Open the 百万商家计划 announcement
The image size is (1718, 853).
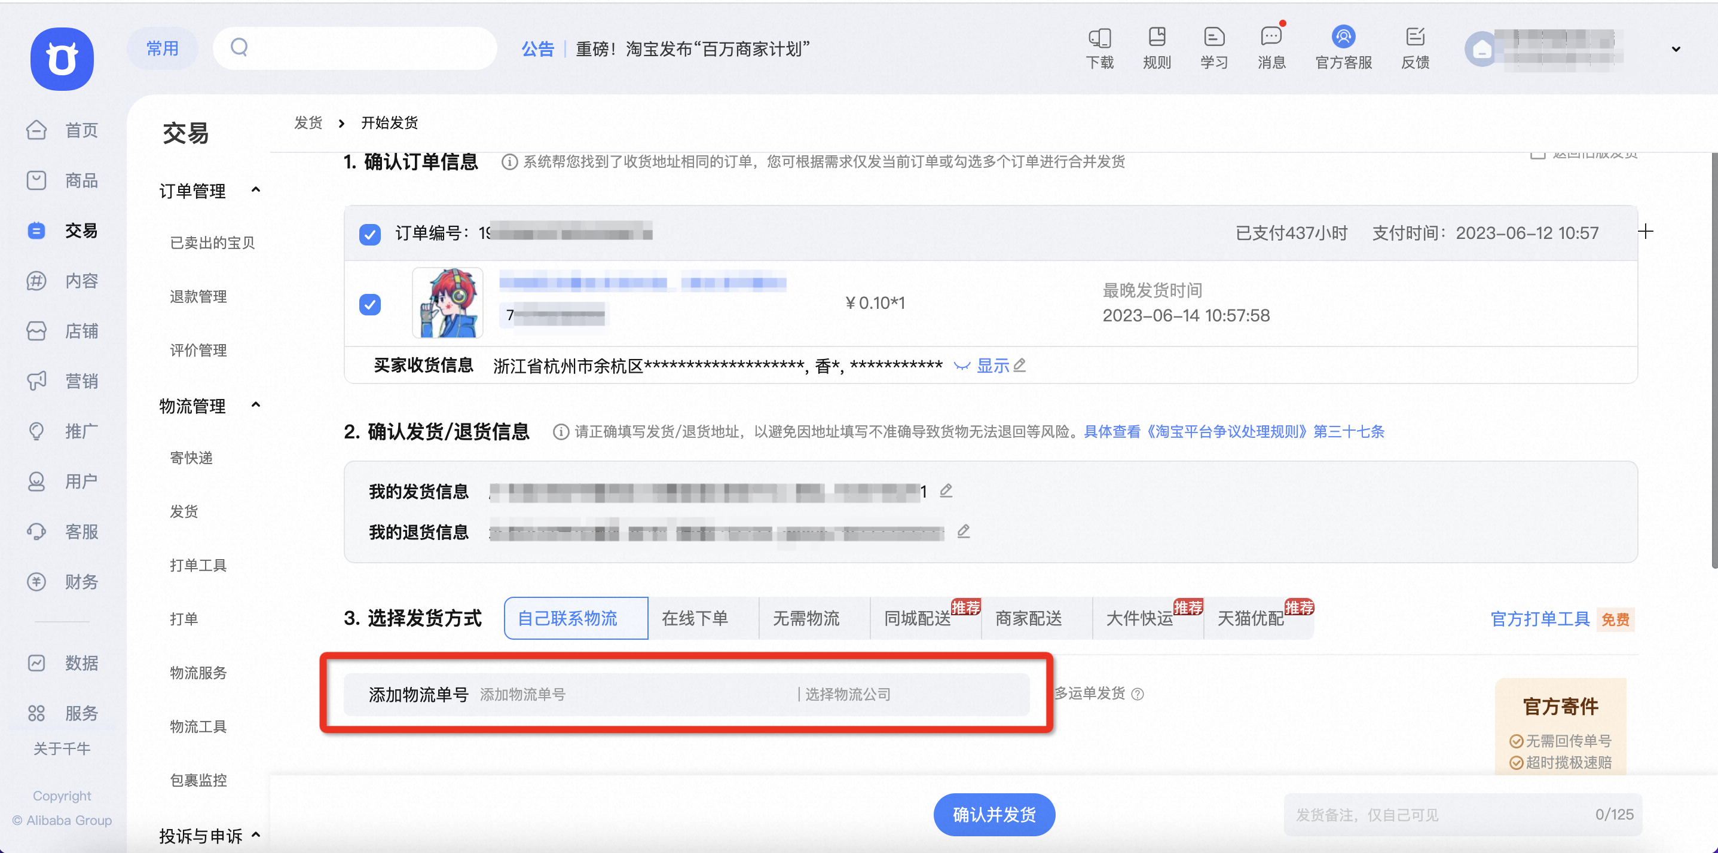click(x=692, y=48)
